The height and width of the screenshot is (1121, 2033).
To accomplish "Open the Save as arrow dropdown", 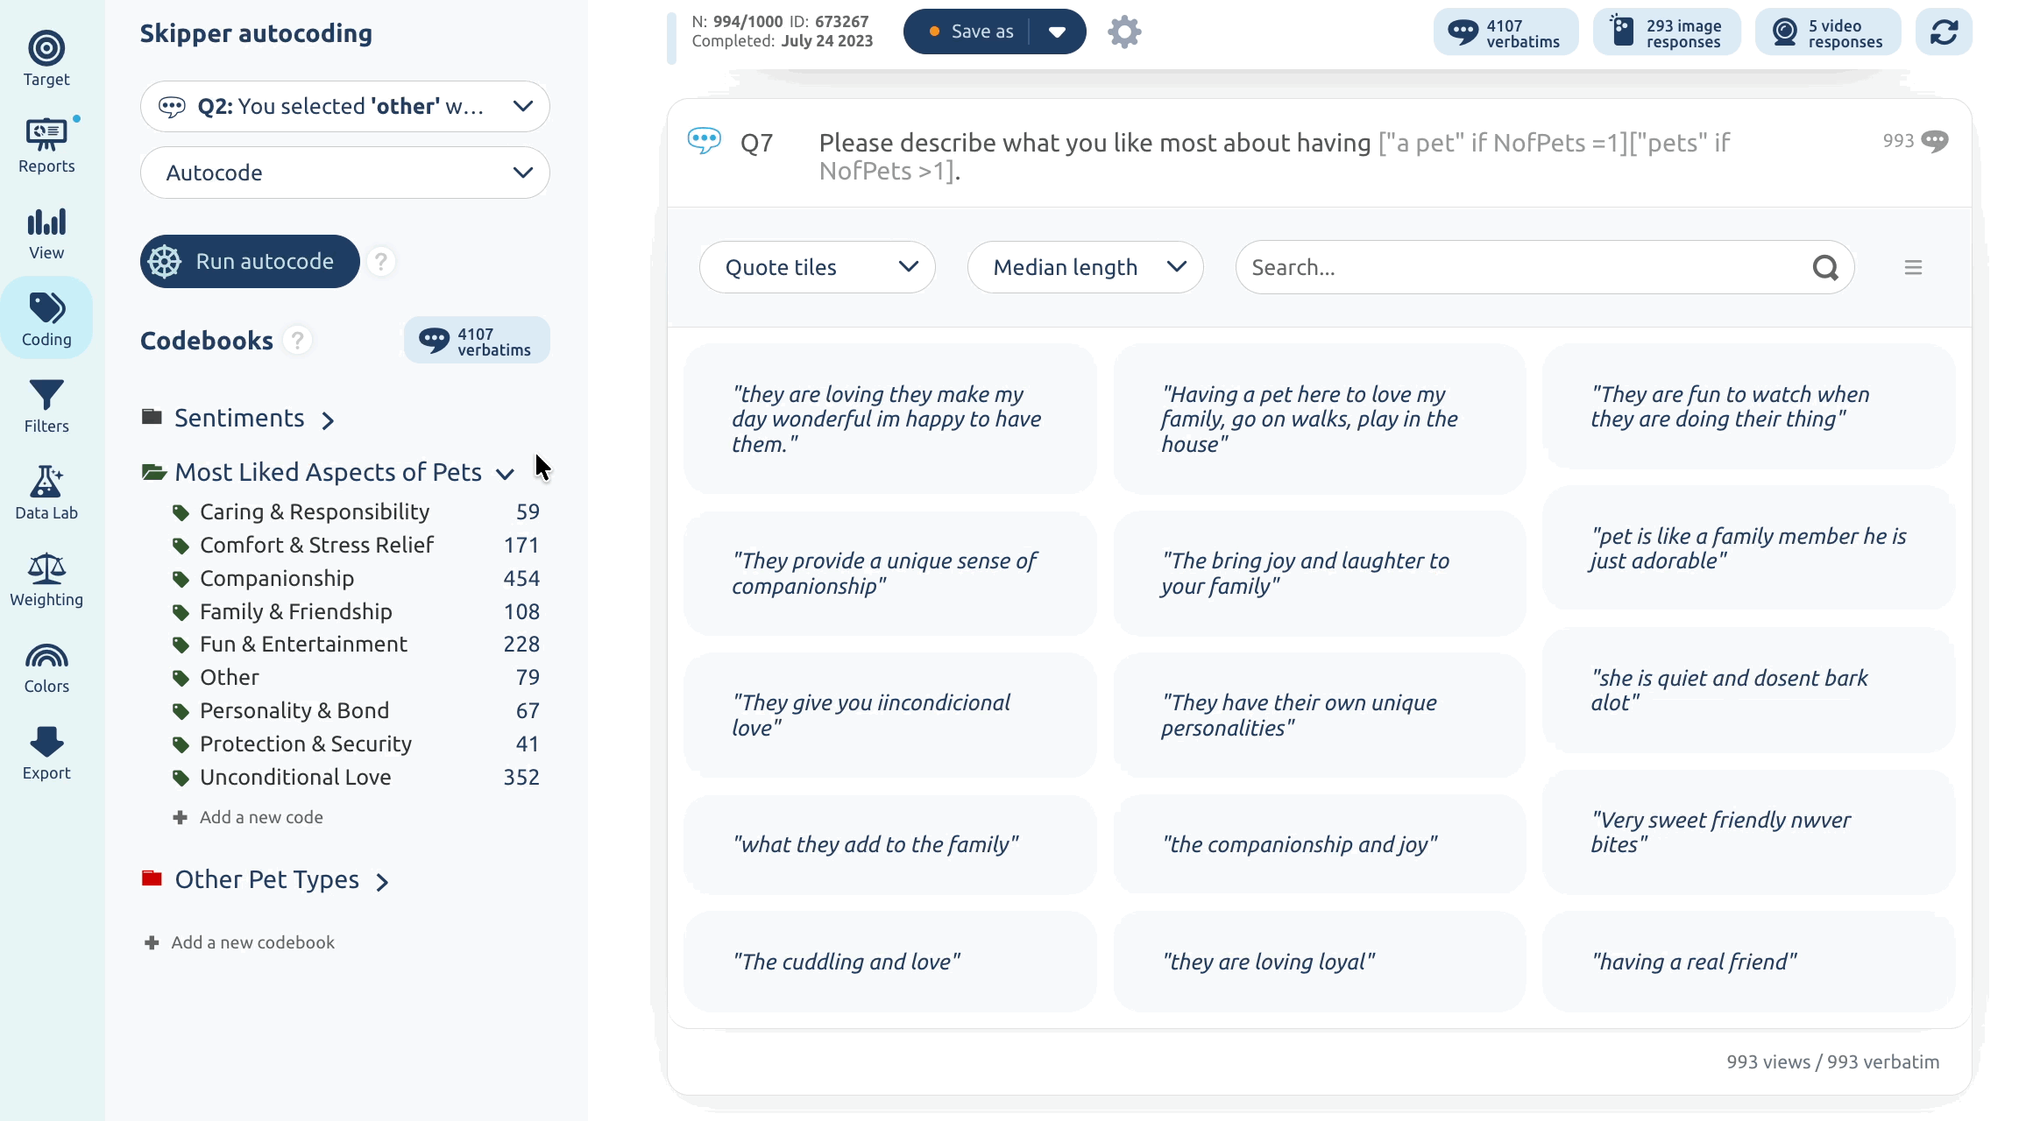I will coord(1058,32).
